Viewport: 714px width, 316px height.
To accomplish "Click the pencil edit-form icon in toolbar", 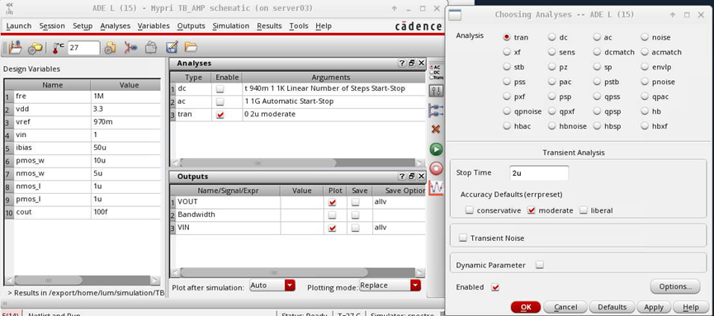I will (171, 47).
